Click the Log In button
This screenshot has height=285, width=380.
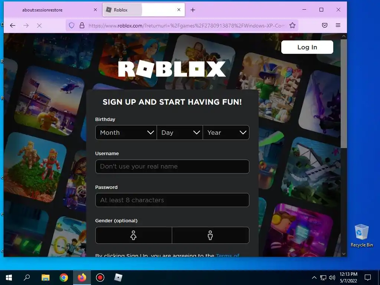pyautogui.click(x=307, y=47)
